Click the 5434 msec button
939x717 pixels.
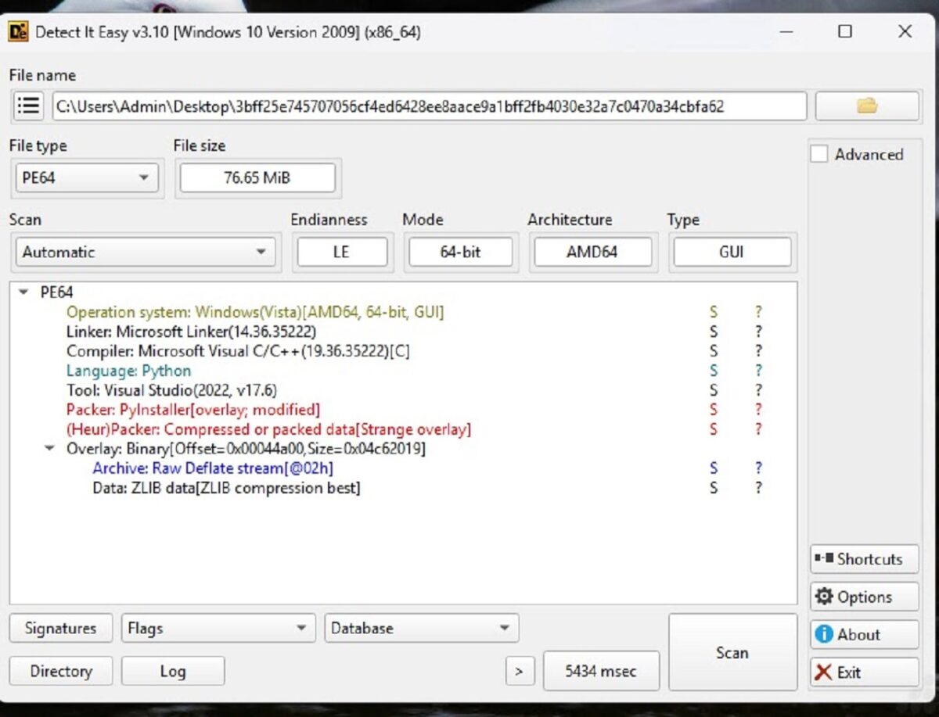coord(601,671)
